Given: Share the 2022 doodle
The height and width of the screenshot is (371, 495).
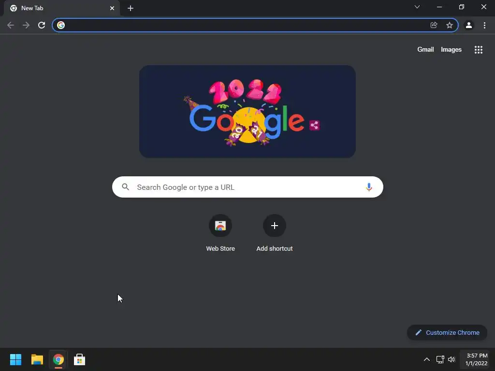Looking at the screenshot, I should (314, 125).
